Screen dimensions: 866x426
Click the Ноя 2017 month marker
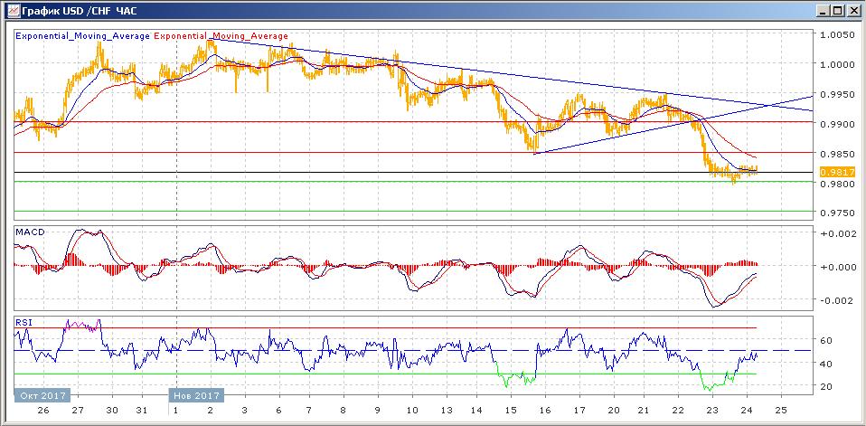click(x=195, y=395)
